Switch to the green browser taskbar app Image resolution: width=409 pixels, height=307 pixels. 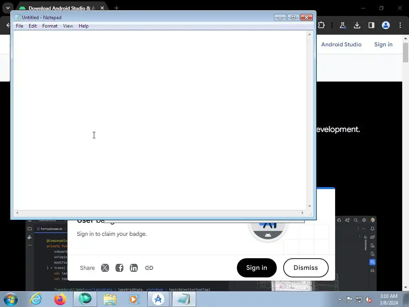[x=85, y=299]
